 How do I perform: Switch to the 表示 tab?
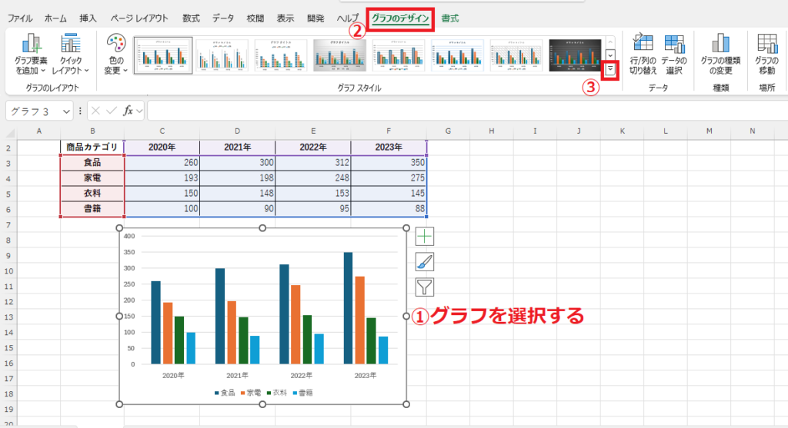click(285, 18)
